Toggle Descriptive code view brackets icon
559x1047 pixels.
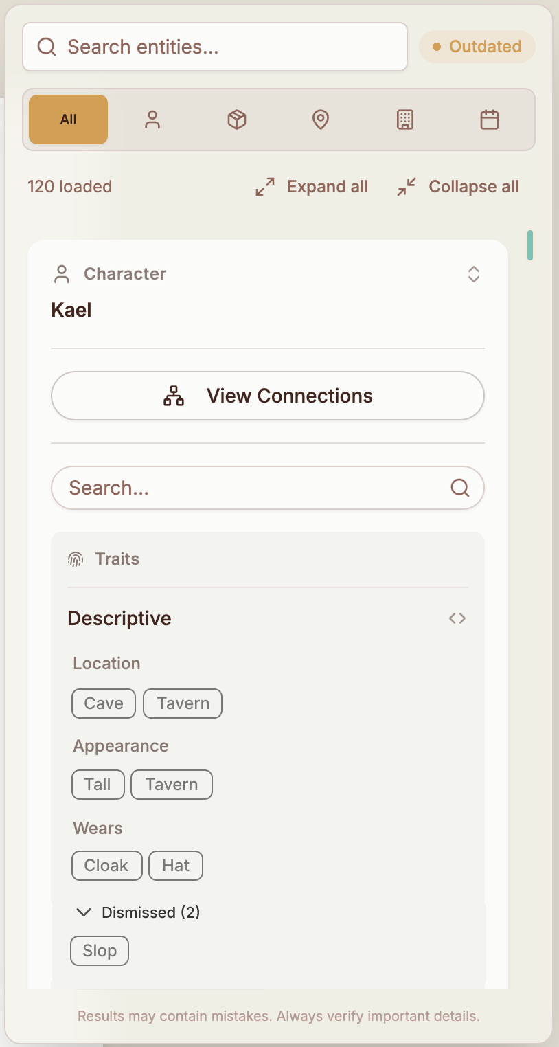[x=457, y=618]
